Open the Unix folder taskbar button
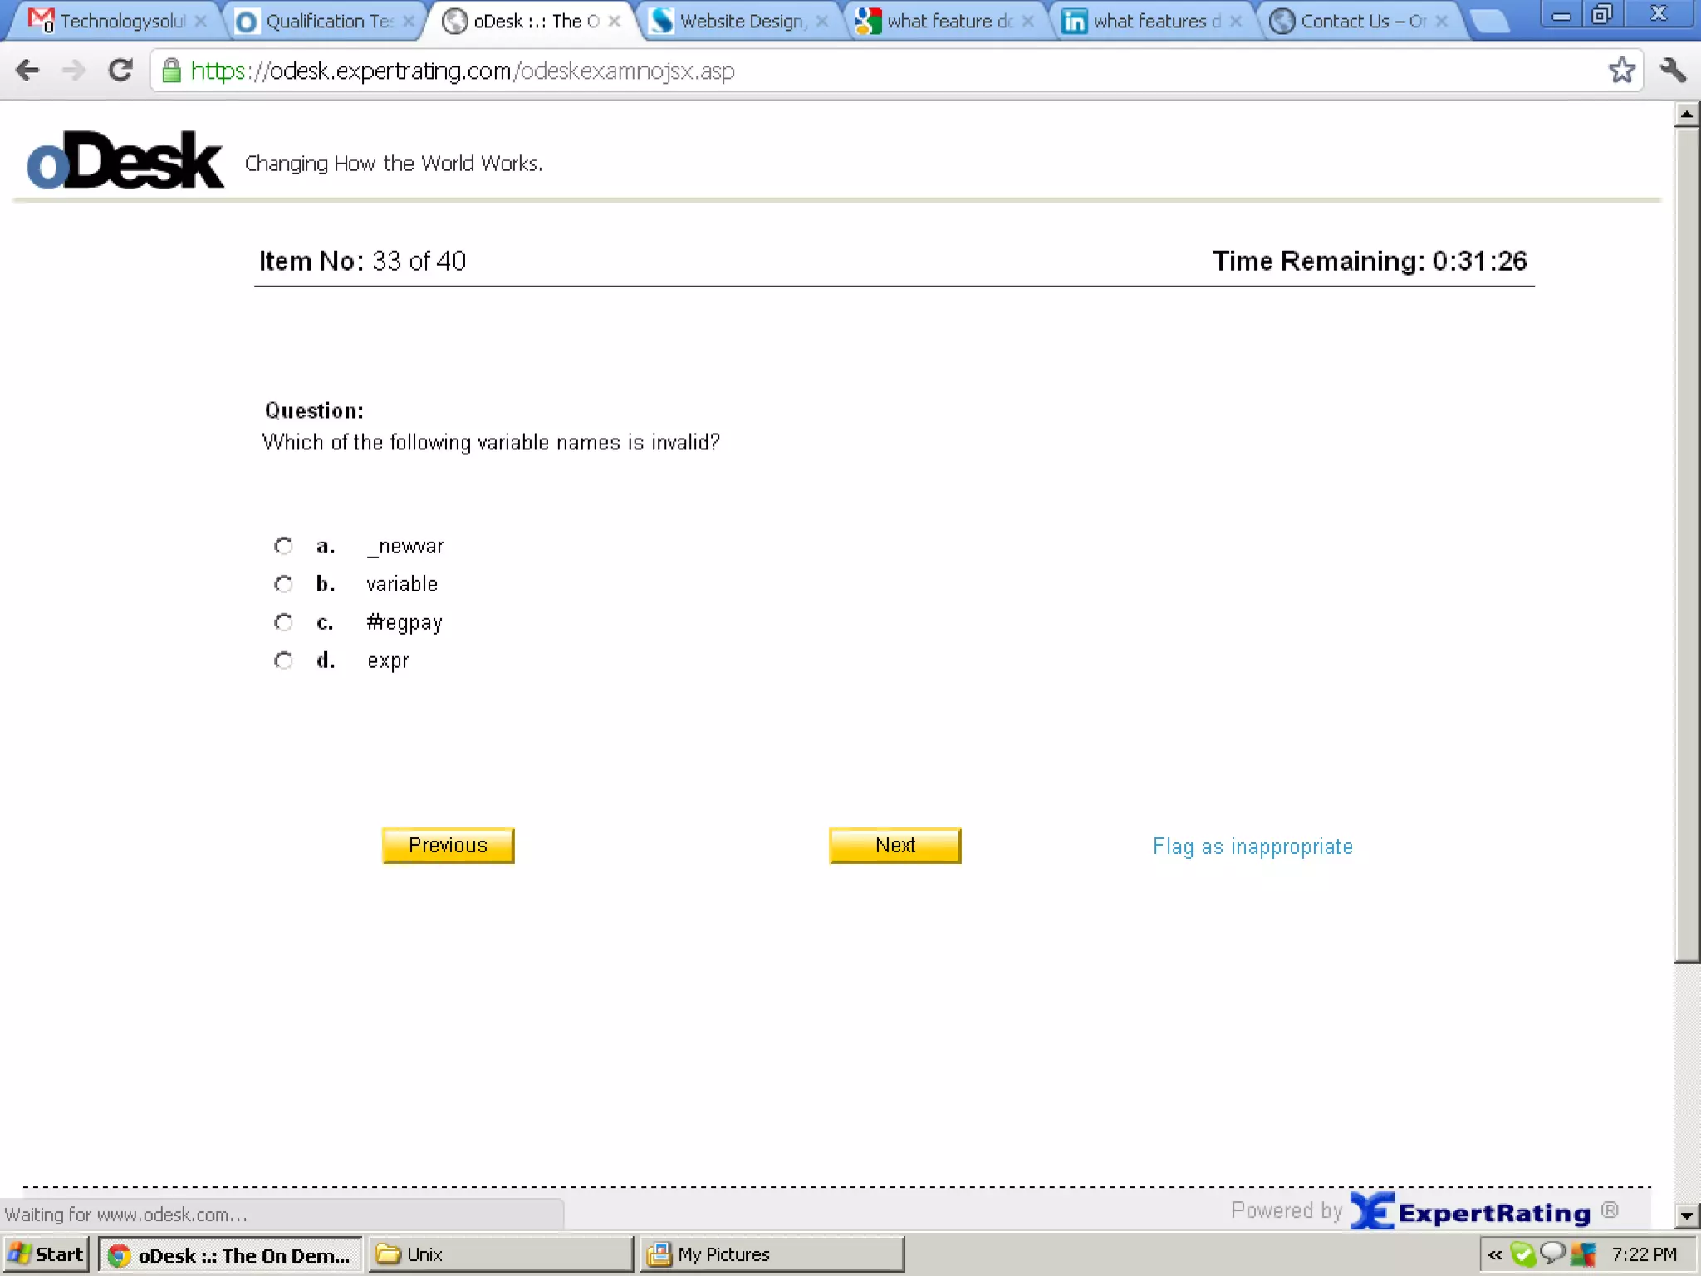The width and height of the screenshot is (1701, 1276). pos(500,1254)
